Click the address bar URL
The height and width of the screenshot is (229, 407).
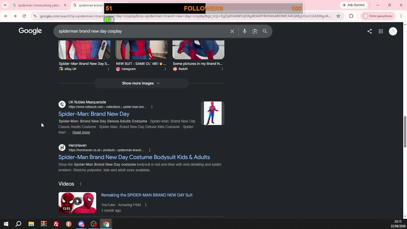pos(186,16)
